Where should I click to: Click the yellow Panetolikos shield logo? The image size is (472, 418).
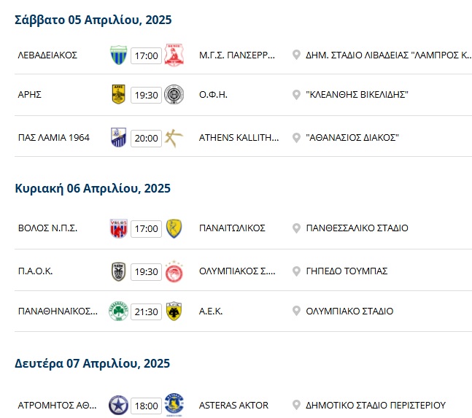click(174, 228)
